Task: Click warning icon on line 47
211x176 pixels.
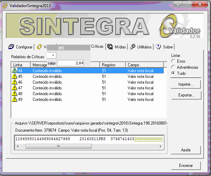Action: [x=14, y=88]
